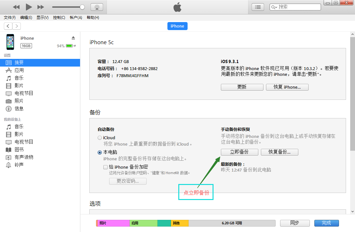Click the 6.20 GB 可用 free space segment
The width and height of the screenshot is (355, 232).
pos(232,223)
